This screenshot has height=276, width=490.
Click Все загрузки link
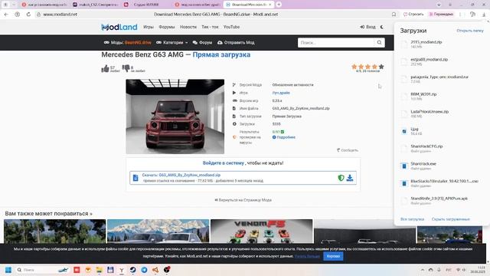[x=412, y=219]
